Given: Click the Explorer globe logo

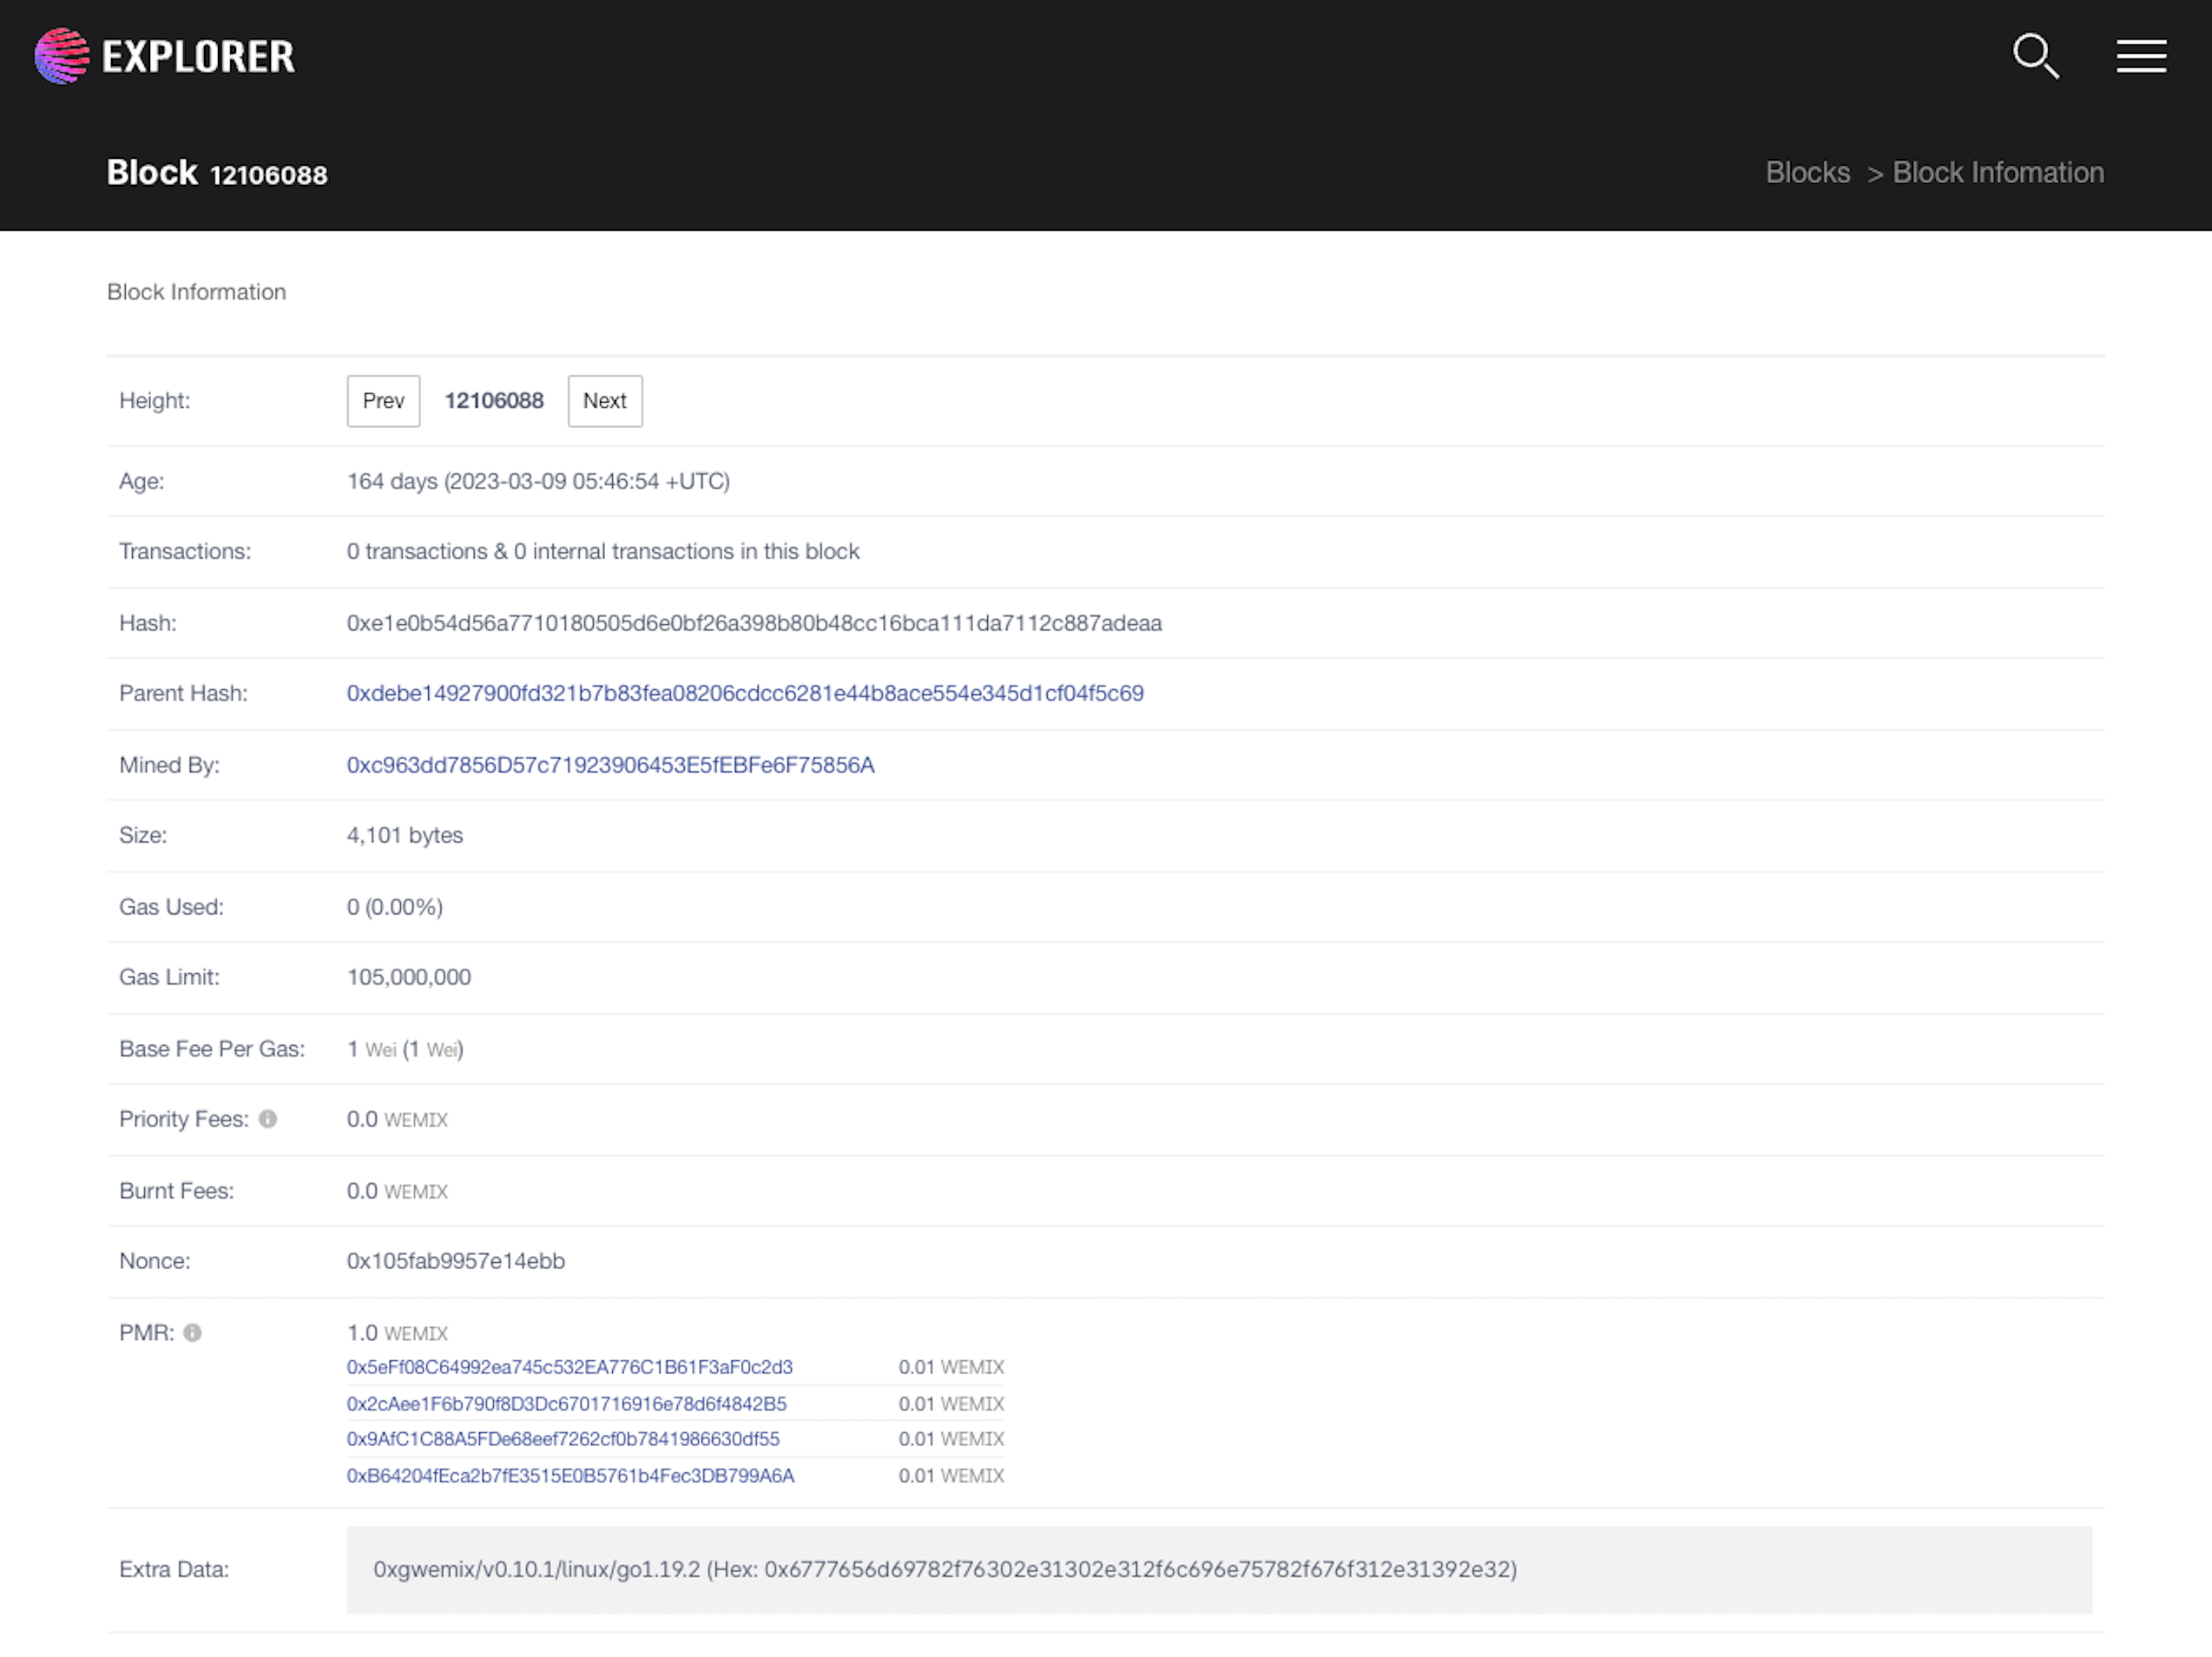Looking at the screenshot, I should point(62,56).
